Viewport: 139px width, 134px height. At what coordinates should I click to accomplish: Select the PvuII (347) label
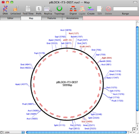(x=82, y=40)
